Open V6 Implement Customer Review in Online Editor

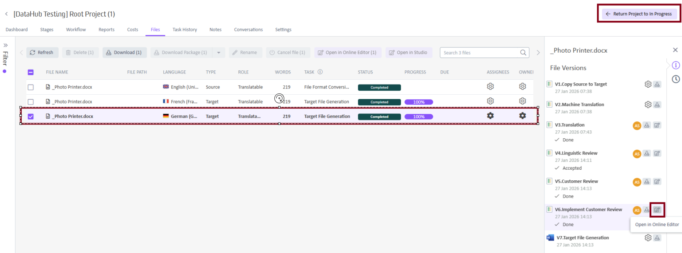[657, 210]
